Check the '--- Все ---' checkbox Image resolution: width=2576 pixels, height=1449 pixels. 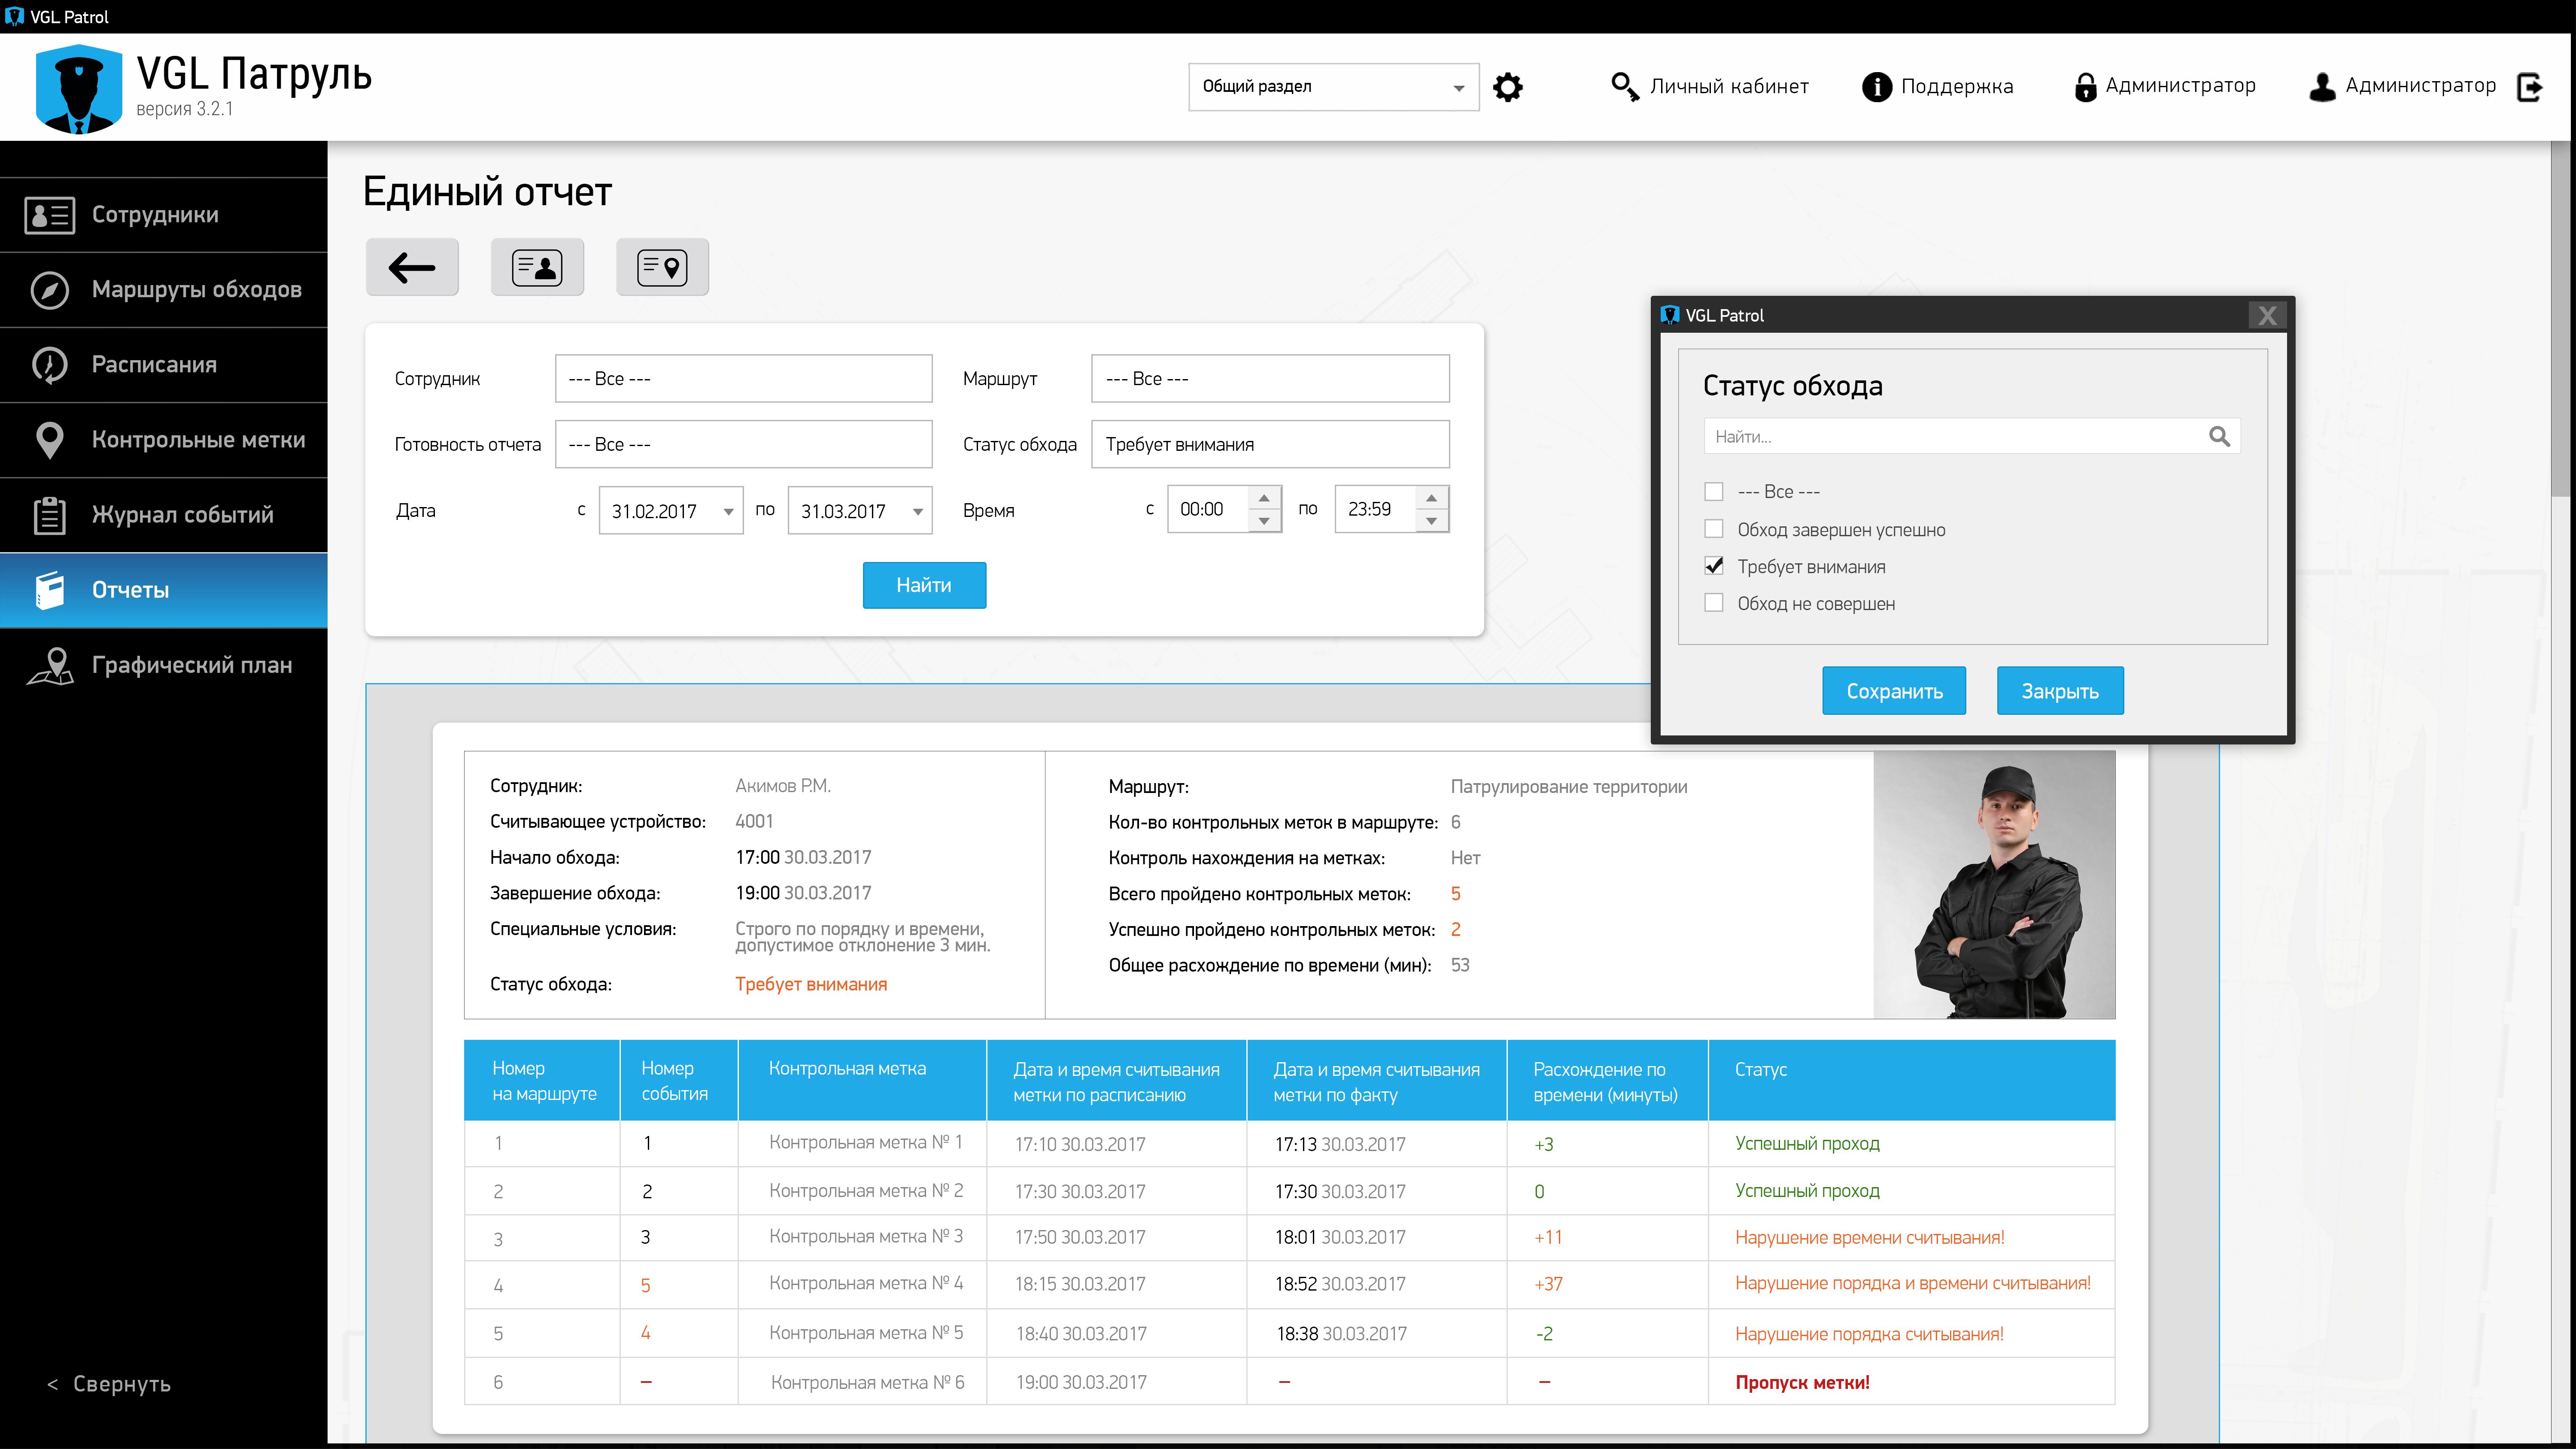1714,491
